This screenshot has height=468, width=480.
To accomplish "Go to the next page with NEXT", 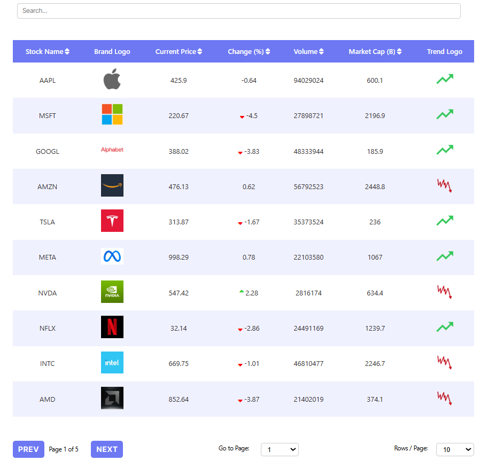I will click(x=107, y=449).
